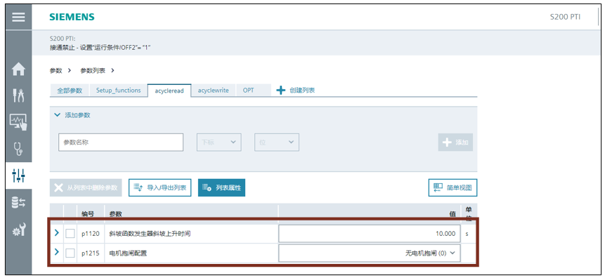This screenshot has width=605, height=278.
Task: Switch to the 全部参数 tab
Action: (70, 91)
